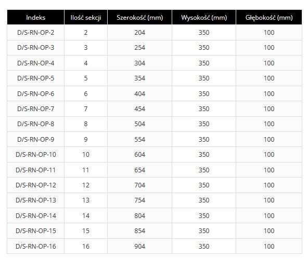Click the Wysokość (mm) column header
Viewport: 308px width, 258px height.
[204, 17]
